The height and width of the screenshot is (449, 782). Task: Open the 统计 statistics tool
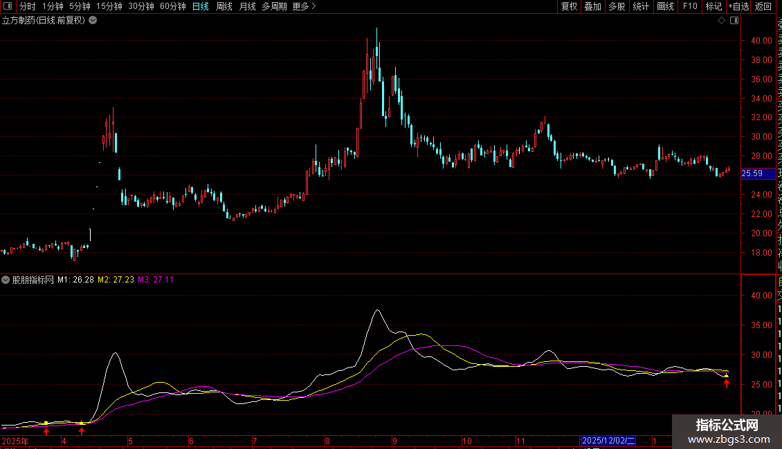[x=641, y=6]
